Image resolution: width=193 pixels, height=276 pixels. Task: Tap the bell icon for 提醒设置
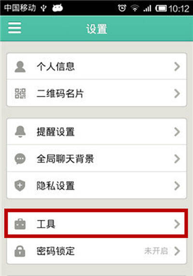pyautogui.click(x=20, y=132)
